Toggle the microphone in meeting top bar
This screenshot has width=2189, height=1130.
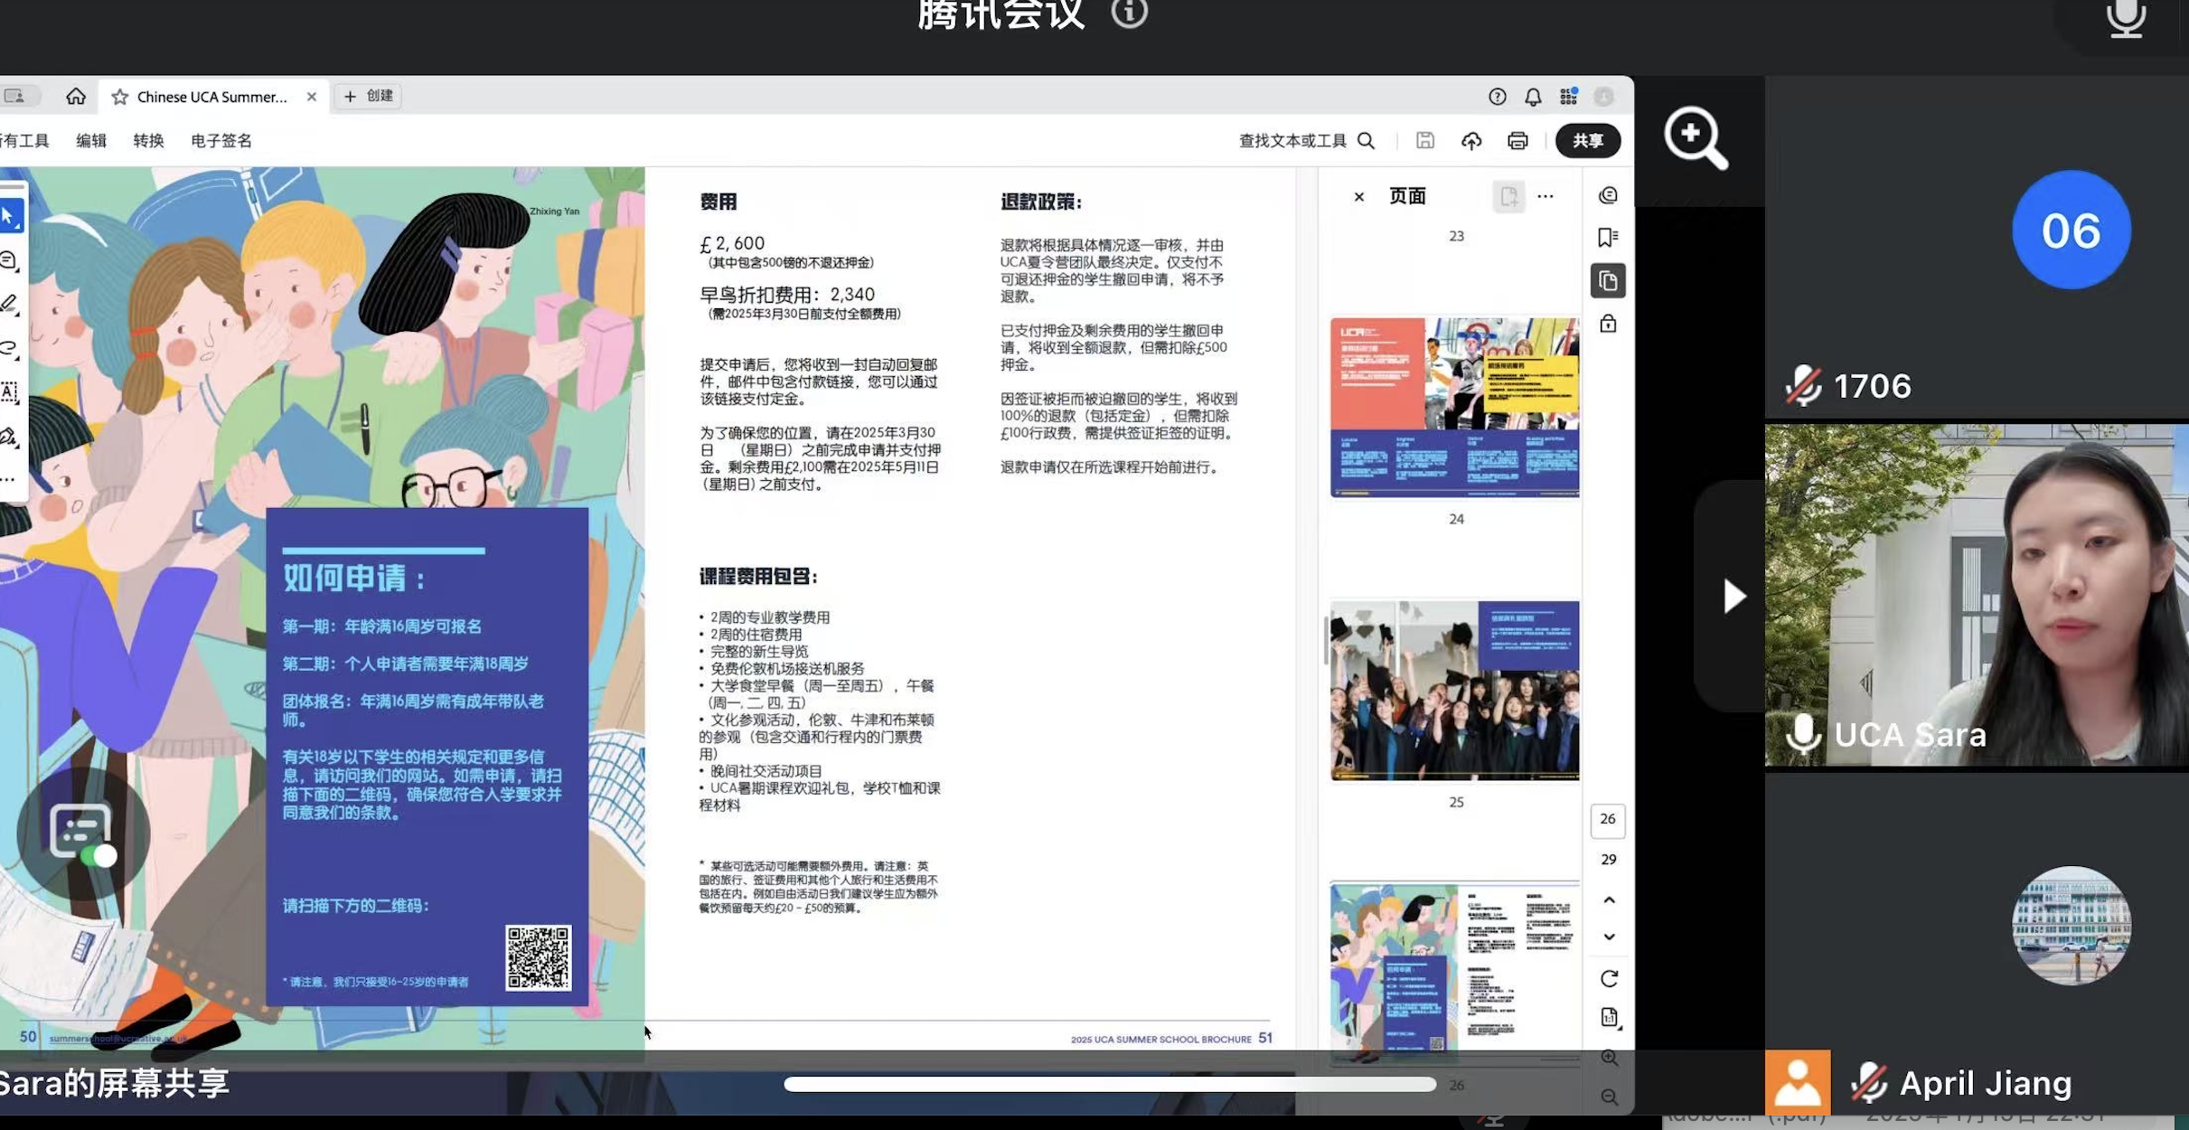[x=2126, y=18]
